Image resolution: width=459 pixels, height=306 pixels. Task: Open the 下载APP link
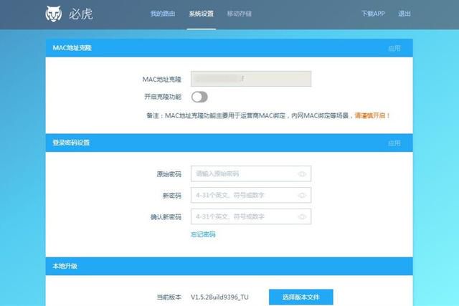(373, 14)
